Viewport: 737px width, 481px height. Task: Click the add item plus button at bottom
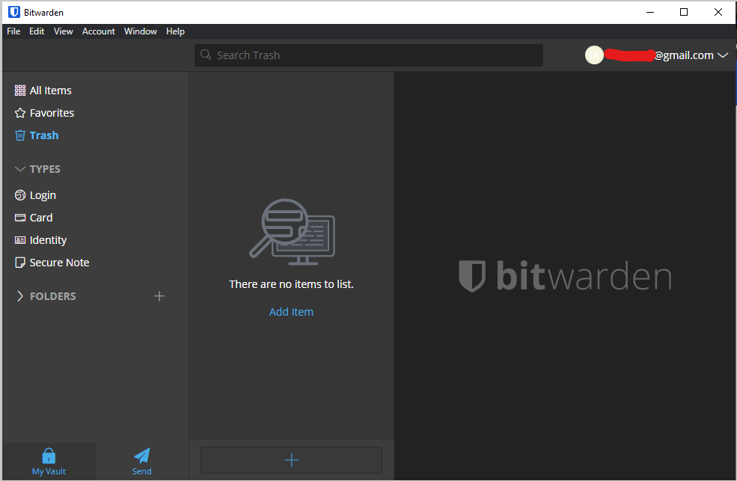coord(291,460)
